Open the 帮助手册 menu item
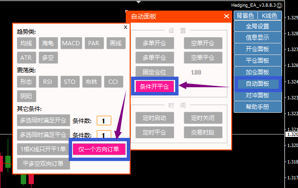 (257, 107)
